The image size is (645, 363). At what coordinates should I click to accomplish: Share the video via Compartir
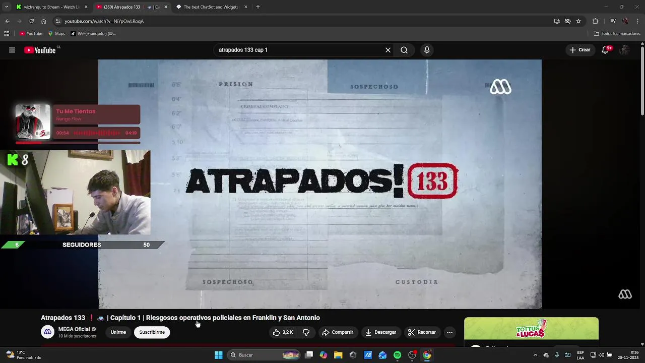pos(337,332)
